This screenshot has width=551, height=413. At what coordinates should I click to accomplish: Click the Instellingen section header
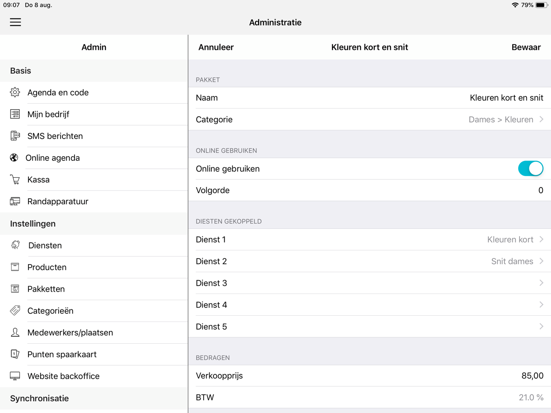[x=33, y=224]
